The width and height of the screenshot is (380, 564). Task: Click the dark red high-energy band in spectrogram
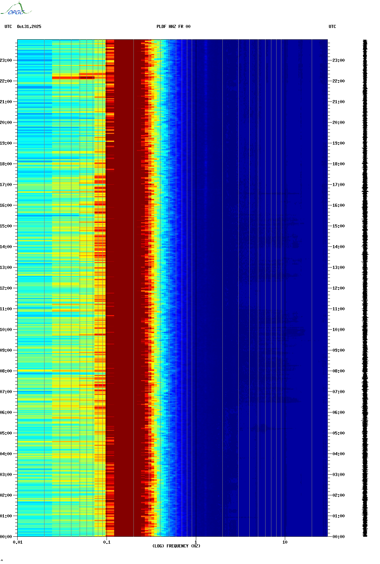point(127,288)
